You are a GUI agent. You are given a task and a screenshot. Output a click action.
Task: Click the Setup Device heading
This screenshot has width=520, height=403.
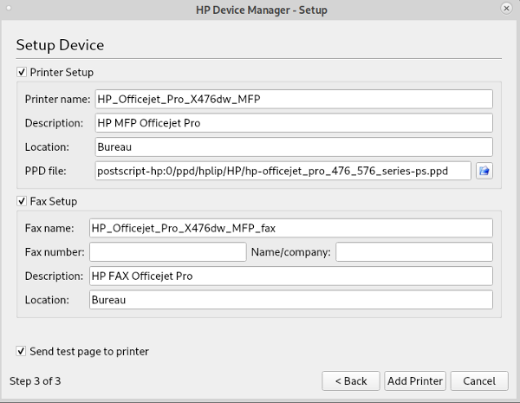coord(60,45)
